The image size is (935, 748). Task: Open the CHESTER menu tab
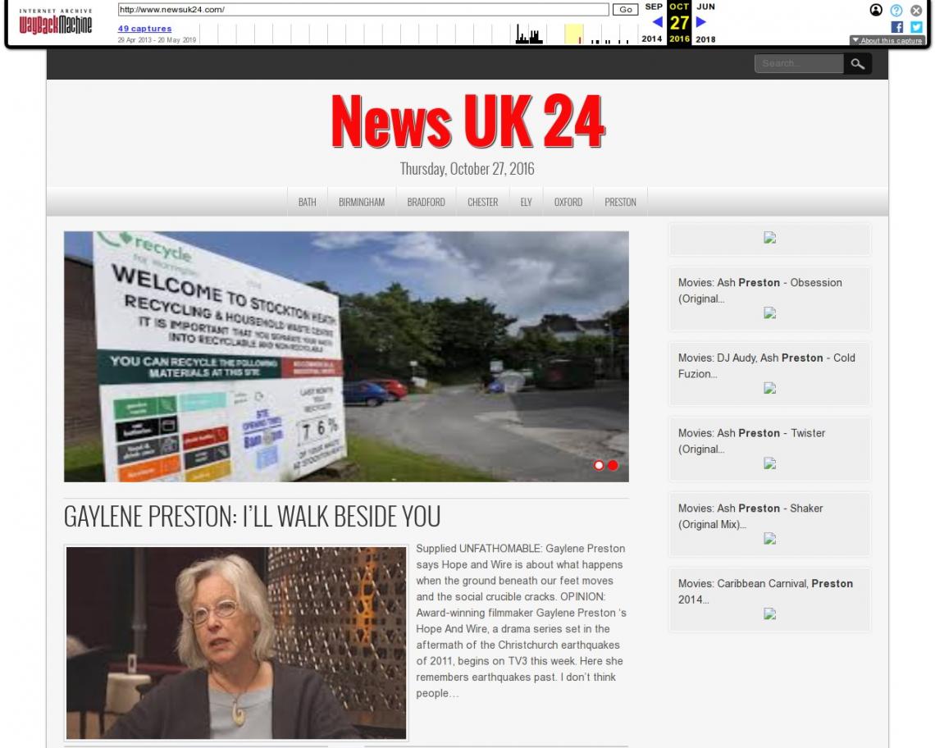click(482, 202)
